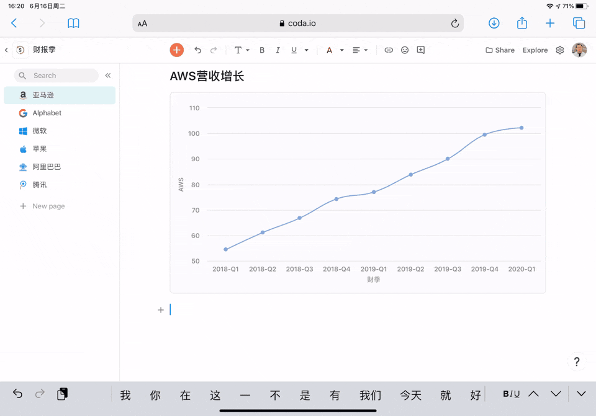
Task: Open the Alphabet page
Action: tap(60, 113)
